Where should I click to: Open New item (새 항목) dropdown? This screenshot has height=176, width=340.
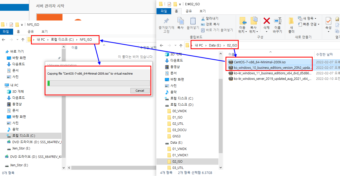tap(307, 18)
